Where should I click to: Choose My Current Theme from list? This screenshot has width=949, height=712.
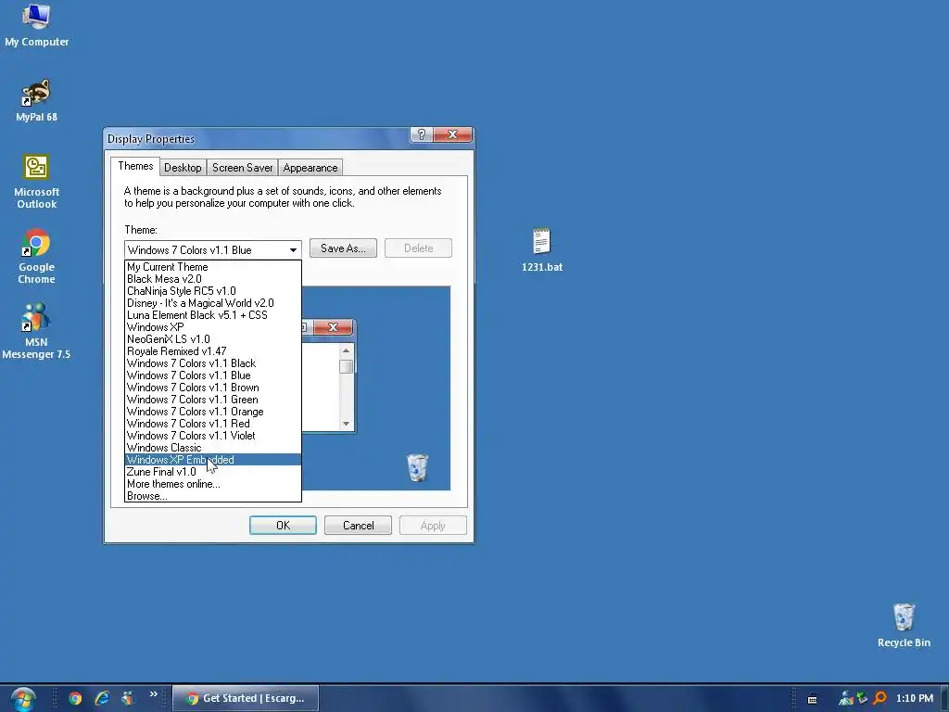212,267
